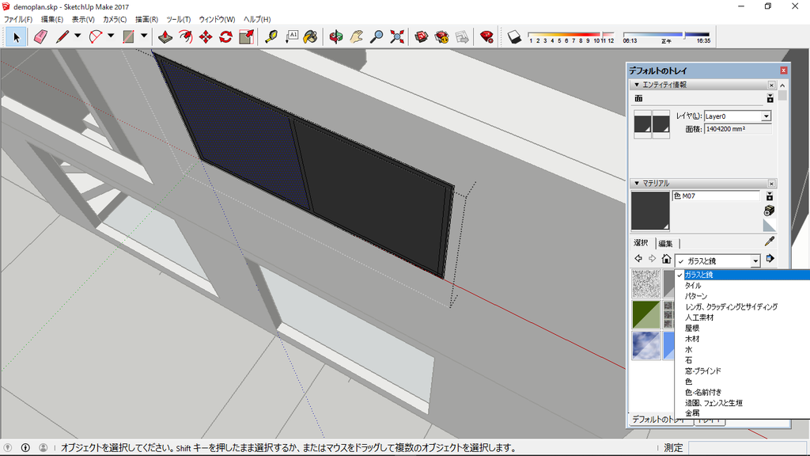Open the Arc tool variants dropdown arrow
Viewport: 810px width, 456px height.
pos(111,36)
